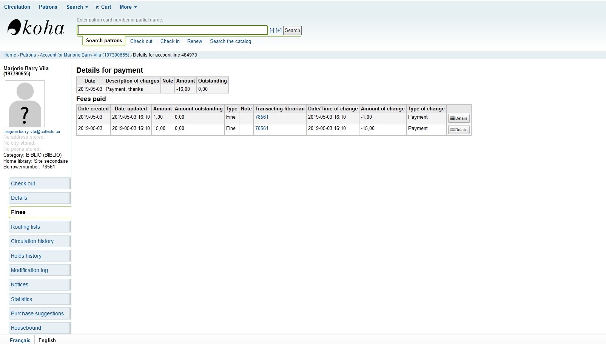The height and width of the screenshot is (344, 606).
Task: Open the Circulation menu item
Action: 17,7
